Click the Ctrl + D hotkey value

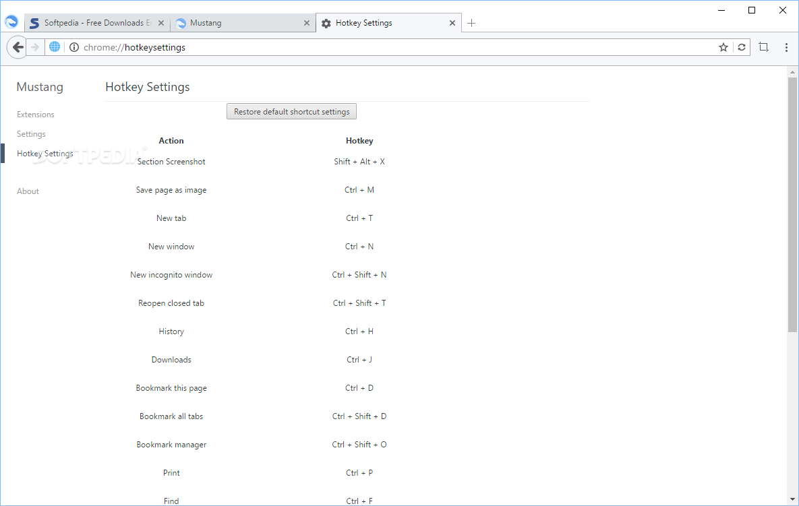(359, 388)
